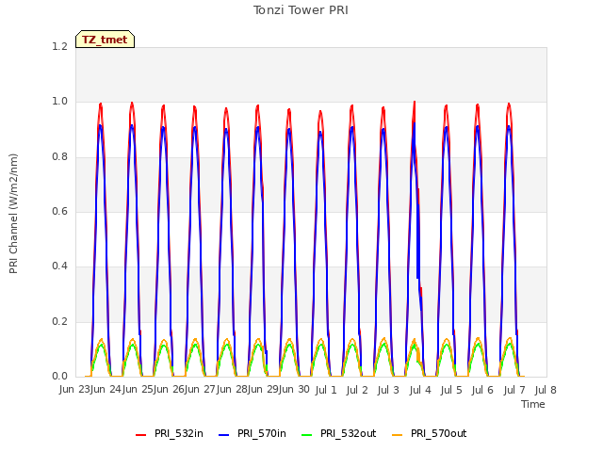Click the 1.2 y-axis tick label
Image resolution: width=603 pixels, height=452 pixels.
click(59, 46)
